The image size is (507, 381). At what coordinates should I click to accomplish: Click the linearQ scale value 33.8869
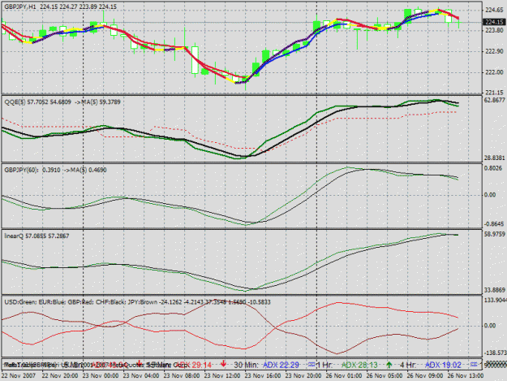click(x=494, y=290)
